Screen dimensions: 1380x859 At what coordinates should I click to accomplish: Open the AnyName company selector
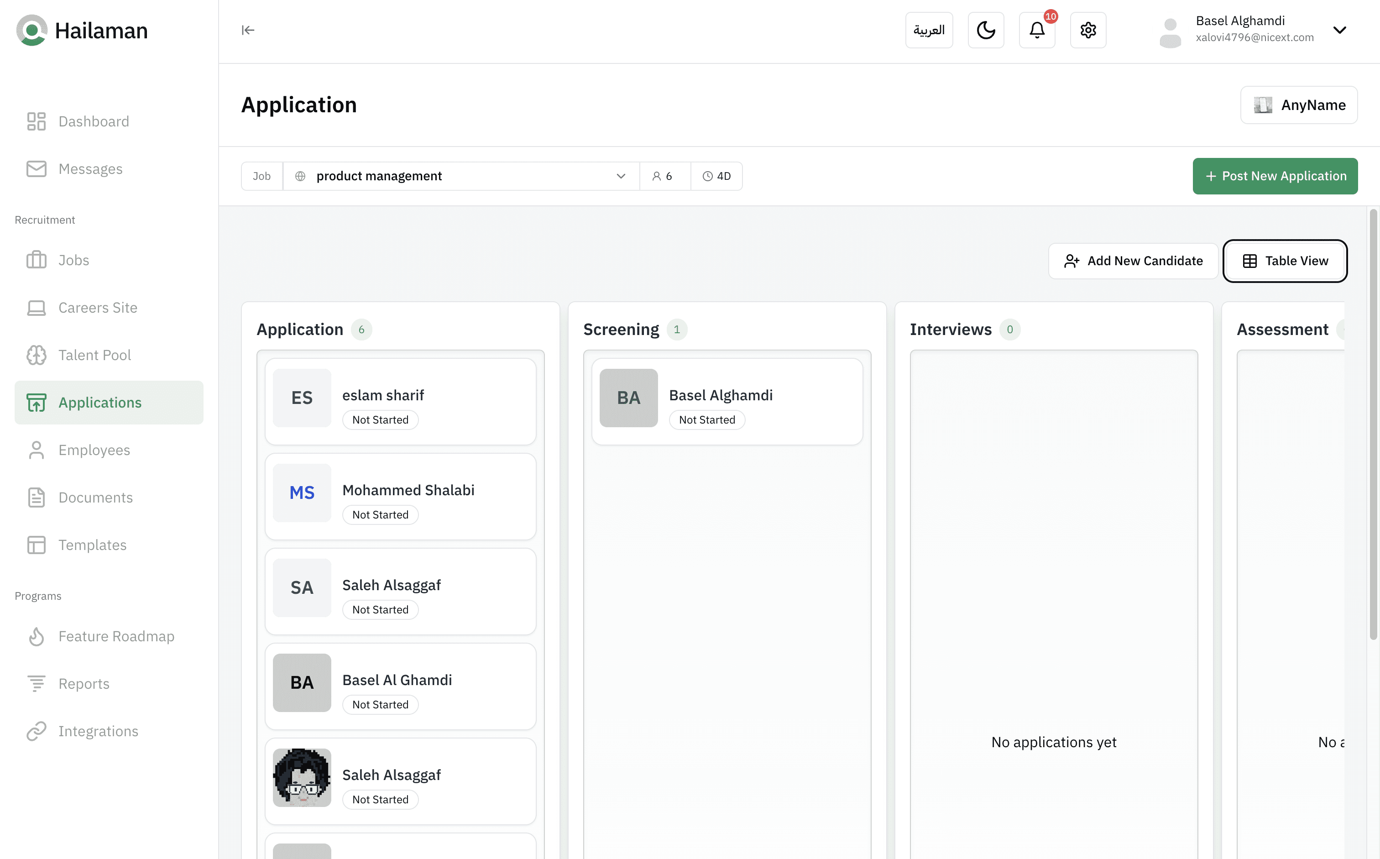[x=1298, y=105]
